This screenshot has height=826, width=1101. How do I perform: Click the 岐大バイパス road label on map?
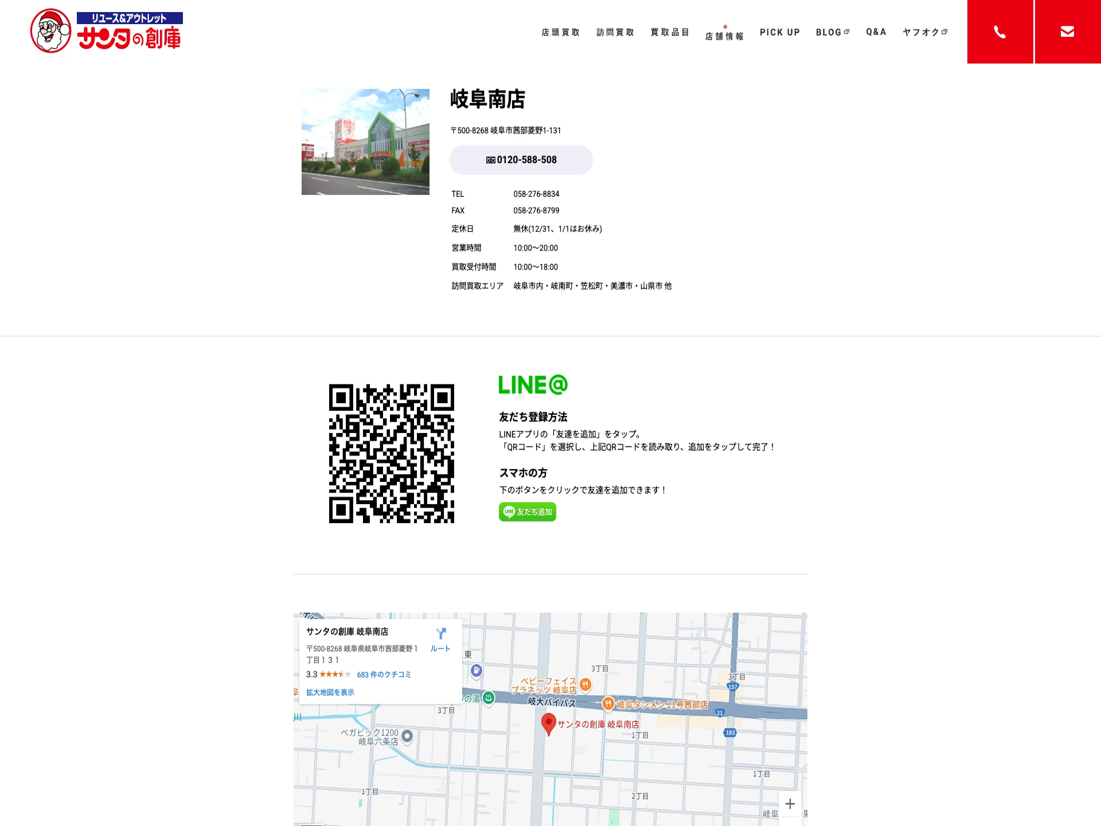(552, 702)
